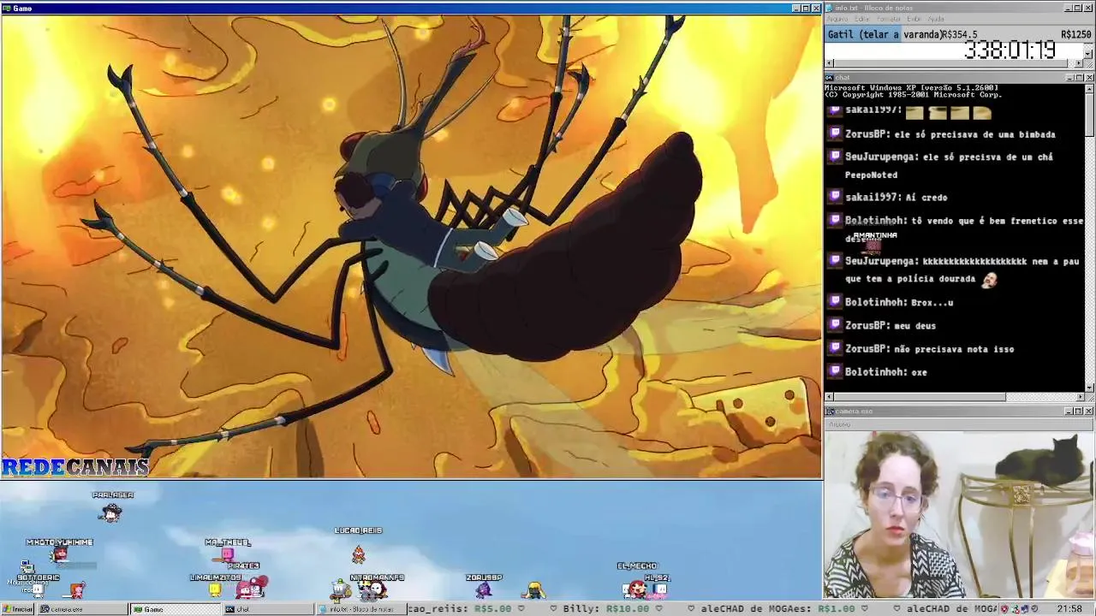Image resolution: width=1096 pixels, height=616 pixels.
Task: Click the console icon in chat title bar
Action: tap(830, 78)
